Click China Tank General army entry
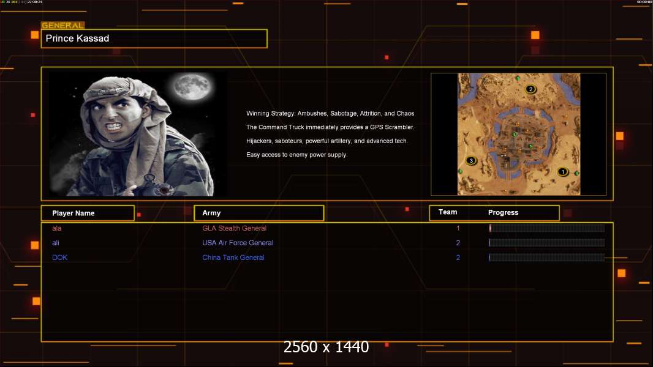The height and width of the screenshot is (367, 653). pyautogui.click(x=233, y=258)
